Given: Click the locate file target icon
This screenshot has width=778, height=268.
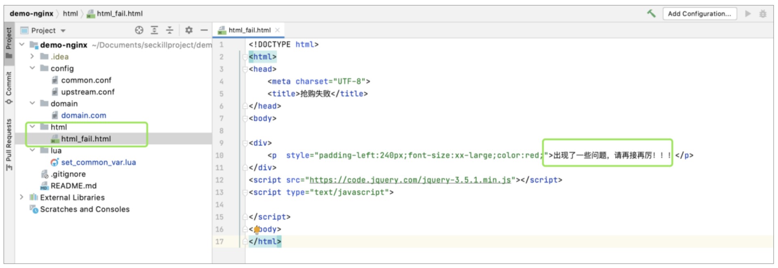Looking at the screenshot, I should [x=139, y=30].
